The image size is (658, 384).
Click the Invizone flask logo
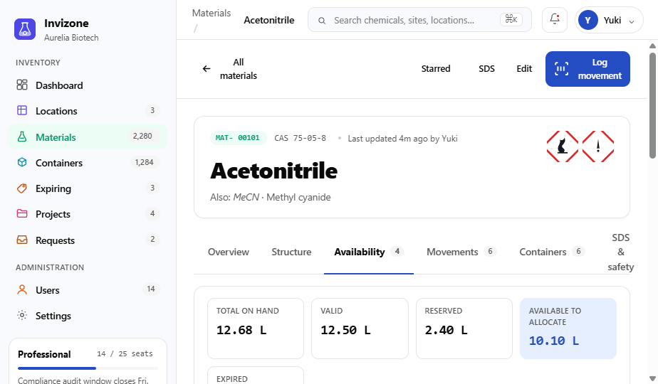(25, 29)
